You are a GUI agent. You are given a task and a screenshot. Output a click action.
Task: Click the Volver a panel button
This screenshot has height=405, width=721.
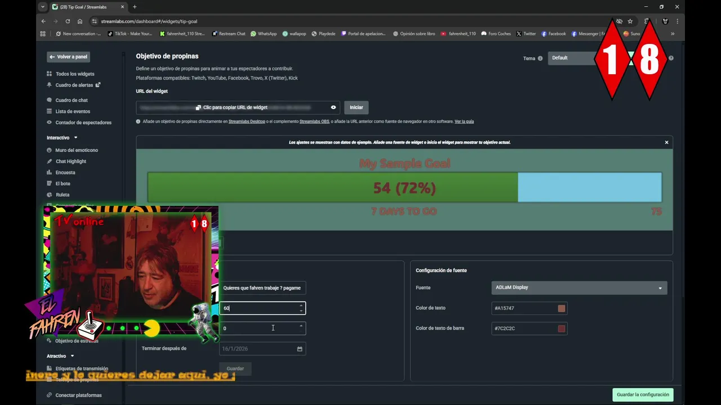68,57
